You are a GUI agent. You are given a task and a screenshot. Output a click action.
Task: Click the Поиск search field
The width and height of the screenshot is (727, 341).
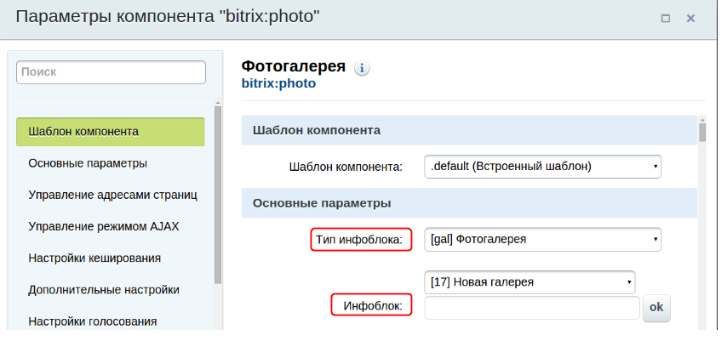[111, 72]
